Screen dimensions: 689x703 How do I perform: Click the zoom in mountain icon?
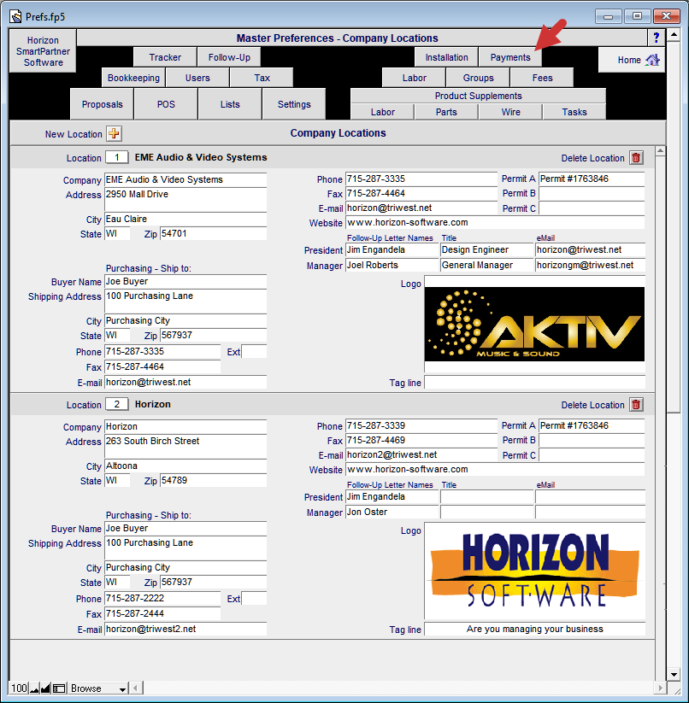pyautogui.click(x=45, y=688)
